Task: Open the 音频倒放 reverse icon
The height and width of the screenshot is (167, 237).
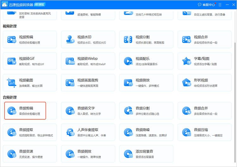Action: pyautogui.click(x=70, y=154)
